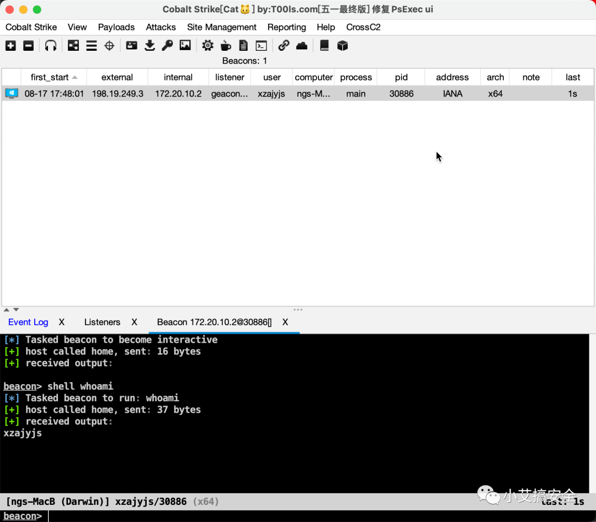Click the document Office macro icon
Screen dimensions: 596x522
pyautogui.click(x=243, y=46)
